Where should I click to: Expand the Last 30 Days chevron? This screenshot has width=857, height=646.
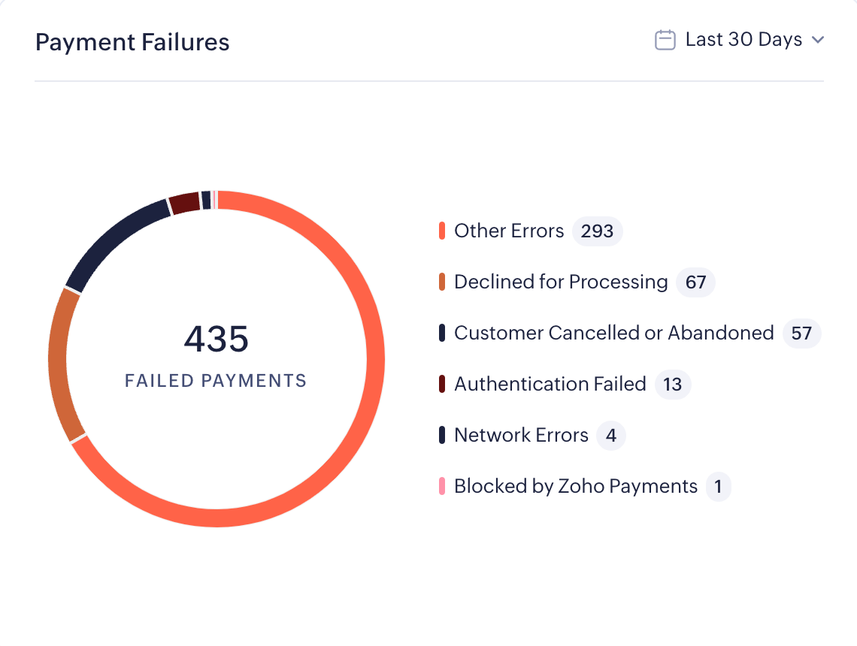pos(818,40)
